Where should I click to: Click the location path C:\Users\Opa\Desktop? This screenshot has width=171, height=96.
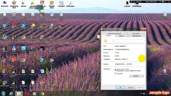click(x=122, y=49)
